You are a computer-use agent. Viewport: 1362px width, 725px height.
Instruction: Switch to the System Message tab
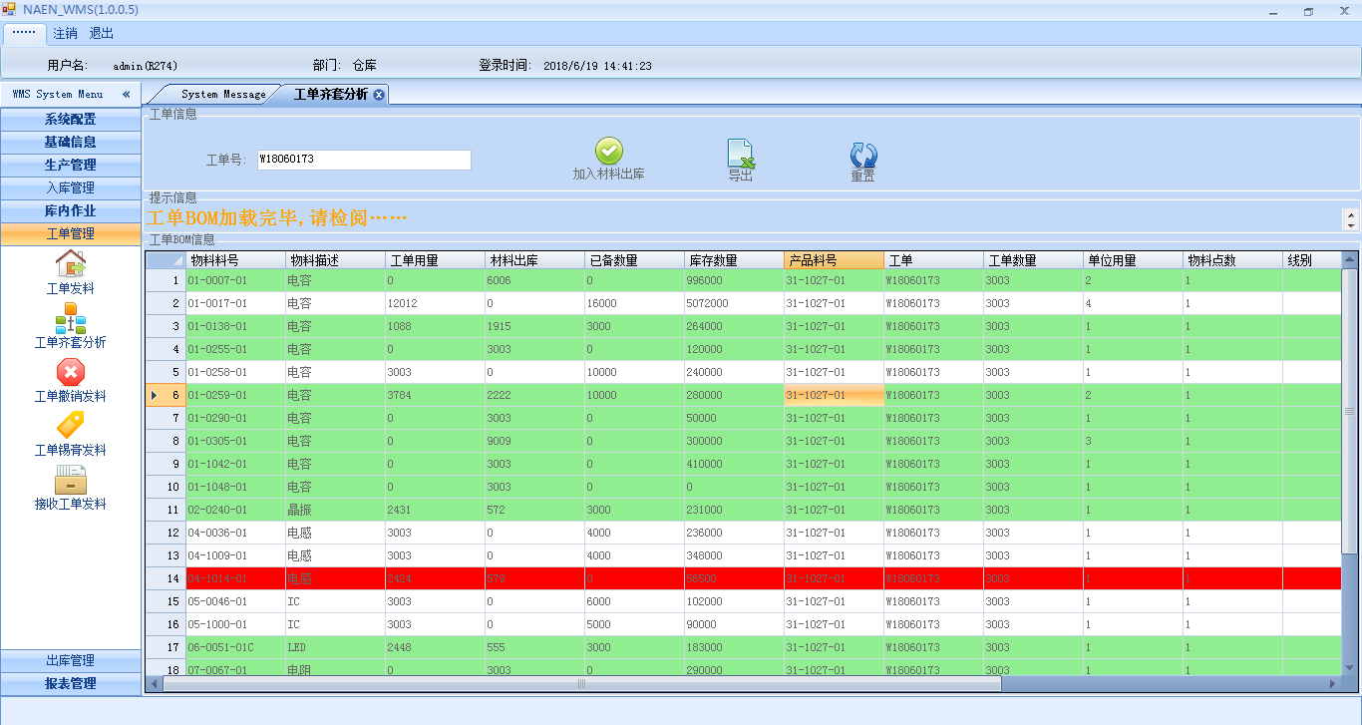point(223,95)
